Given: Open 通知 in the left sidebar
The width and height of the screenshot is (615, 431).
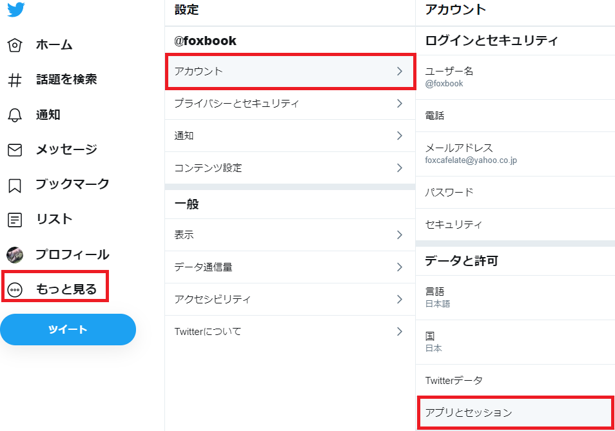Looking at the screenshot, I should (x=48, y=115).
